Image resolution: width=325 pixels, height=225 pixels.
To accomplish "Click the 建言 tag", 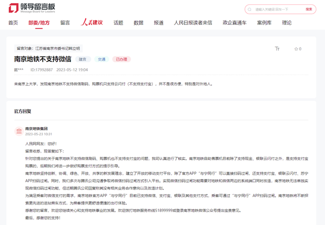I will pyautogui.click(x=83, y=59).
